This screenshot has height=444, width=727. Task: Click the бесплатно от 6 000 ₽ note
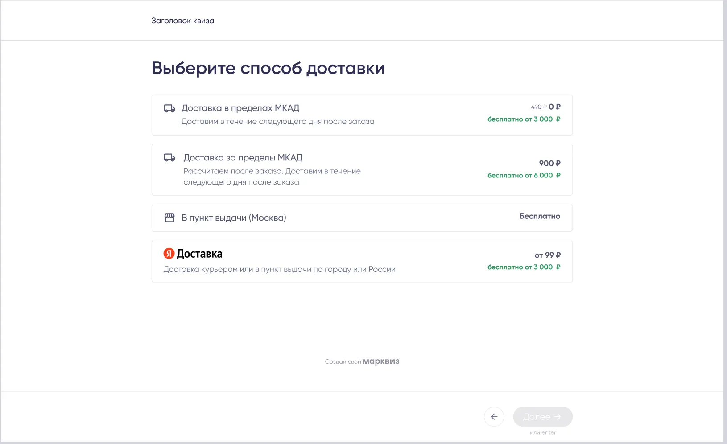[524, 175]
